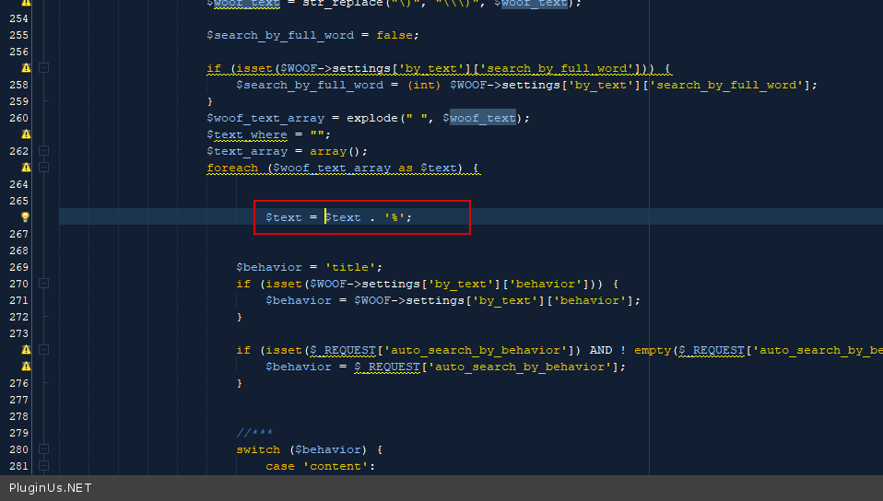
Task: Collapse the case 'content' block
Action: (x=43, y=466)
